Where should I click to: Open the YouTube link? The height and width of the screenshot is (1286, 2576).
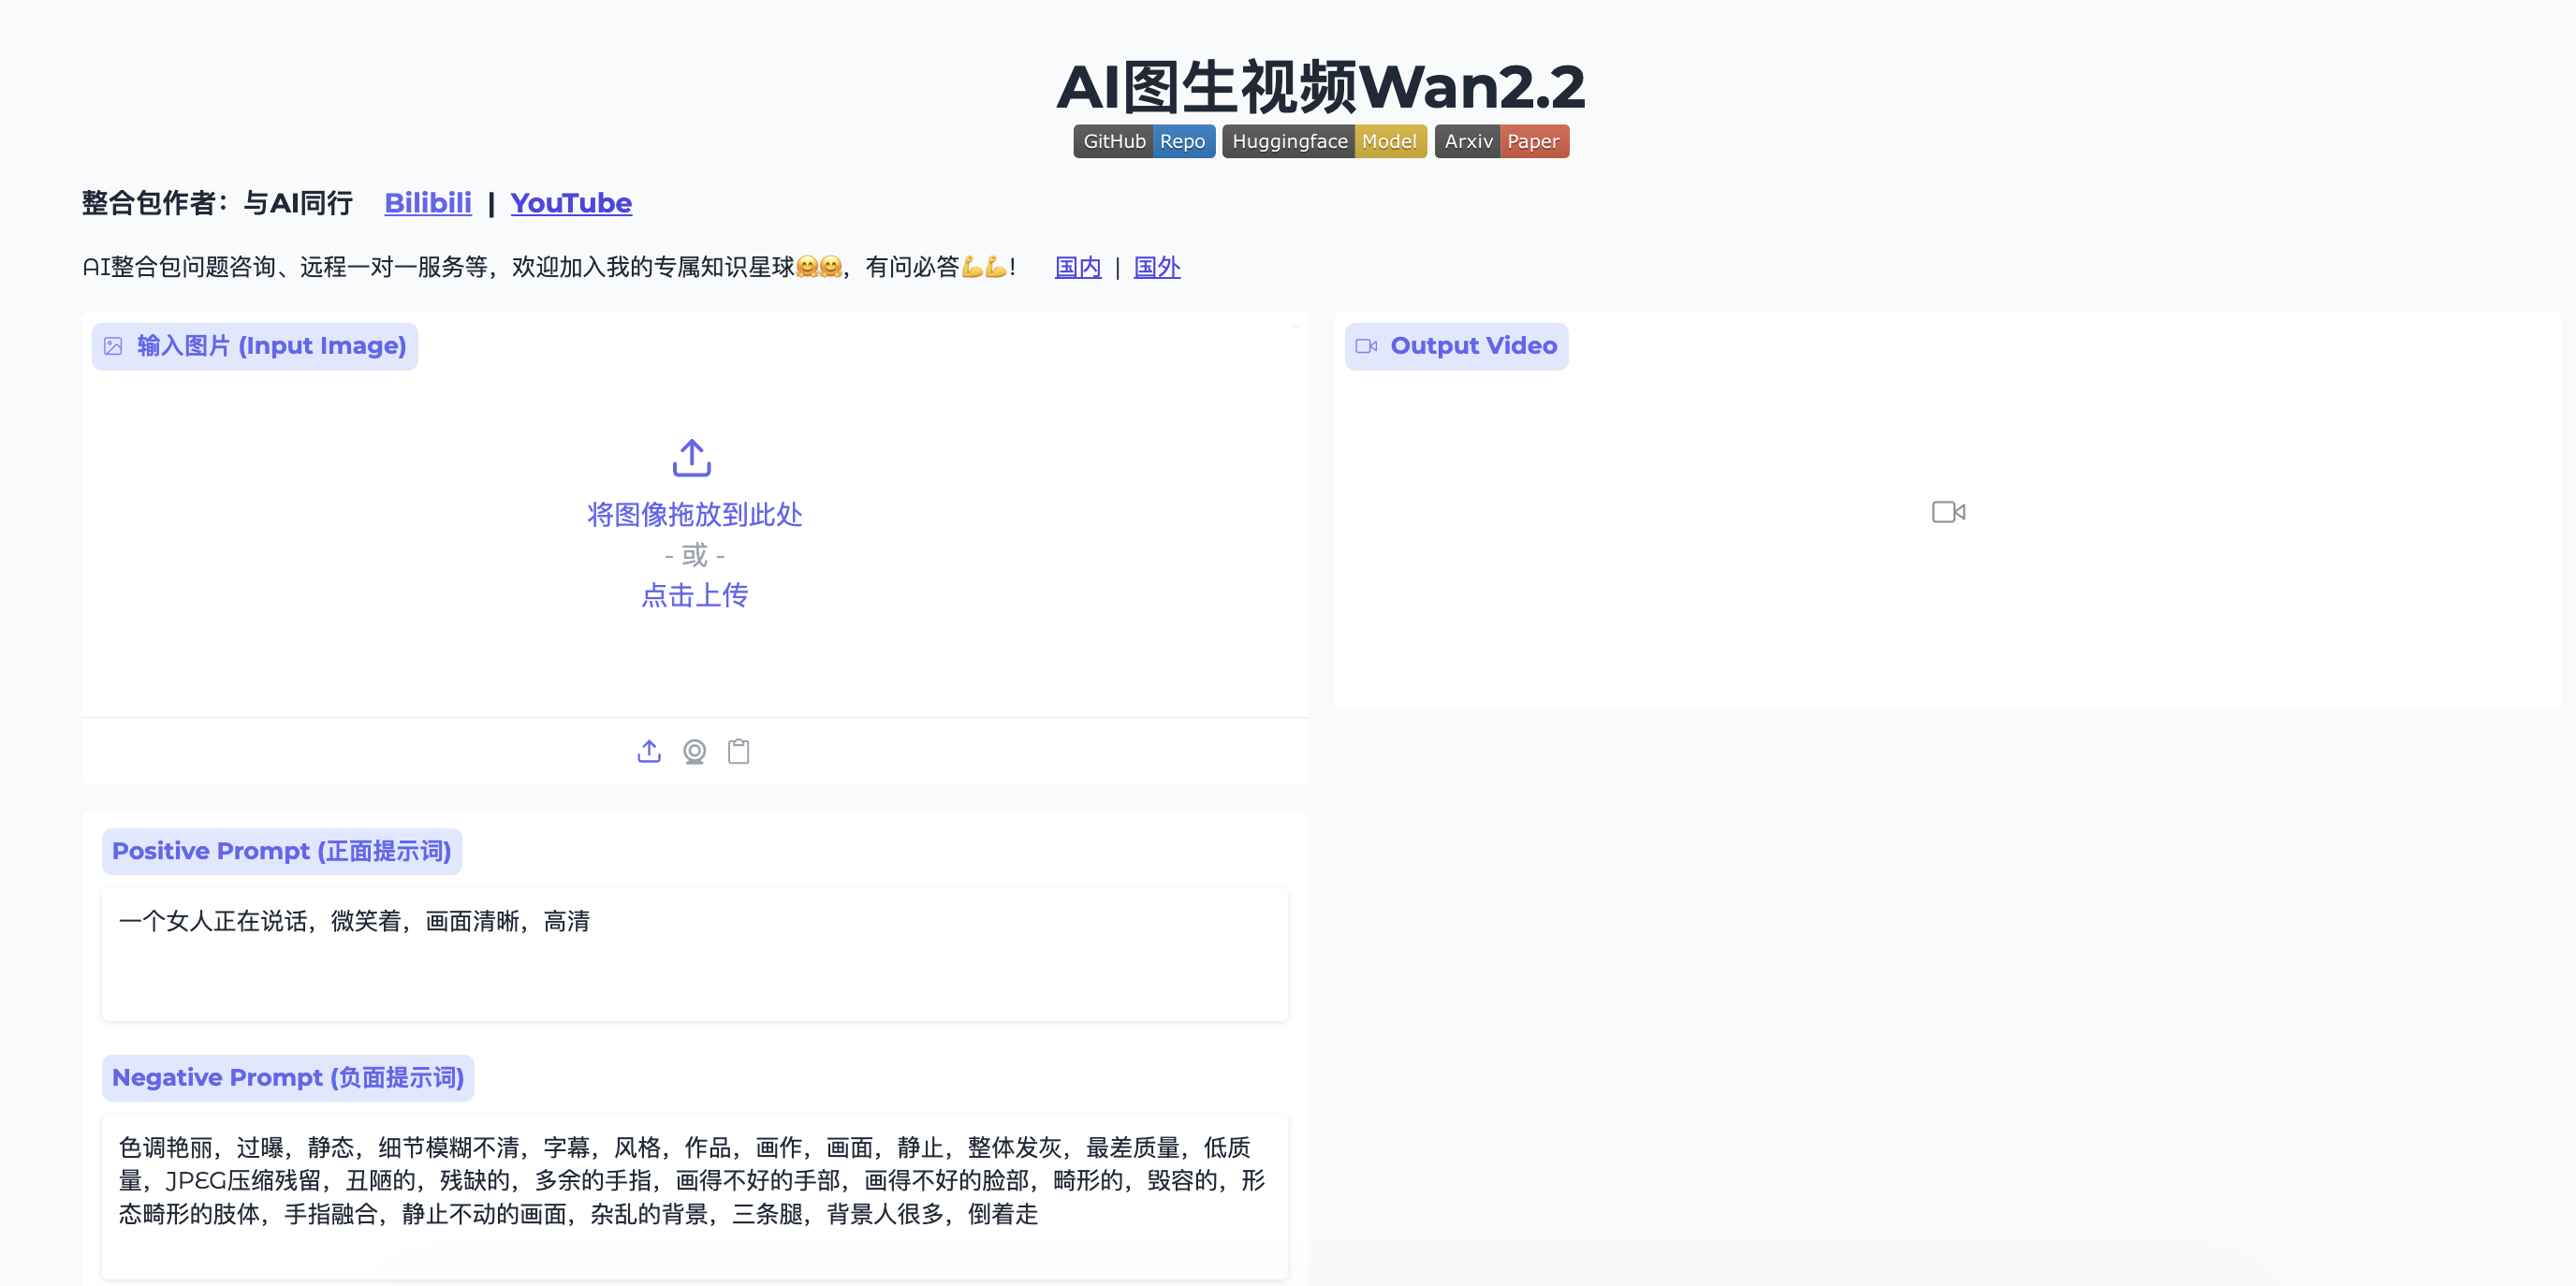(571, 203)
